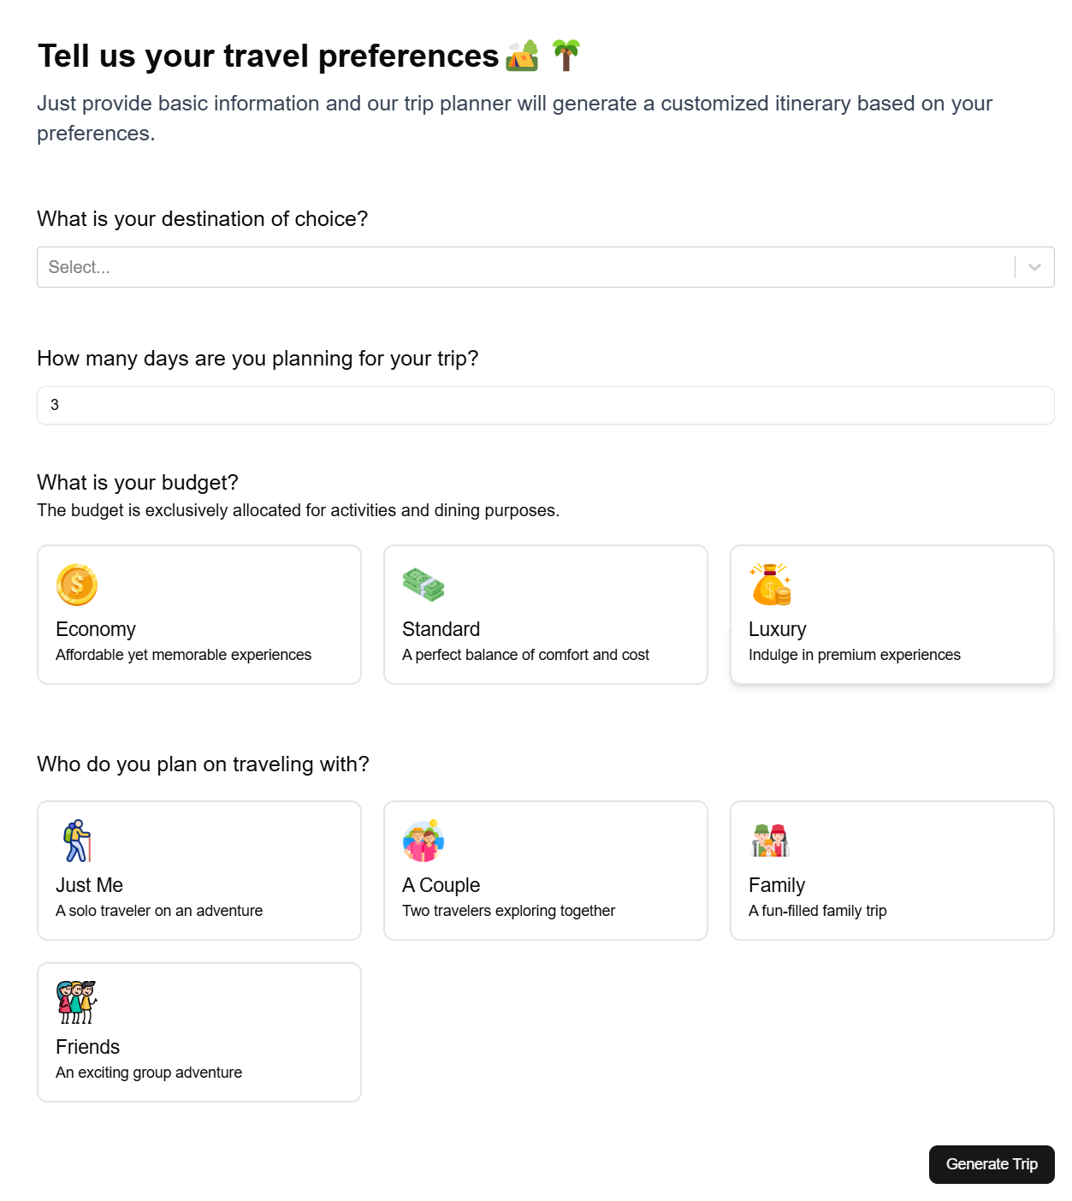Click the family icon on the Family card
Viewport: 1072px width, 1201px height.
(x=769, y=841)
